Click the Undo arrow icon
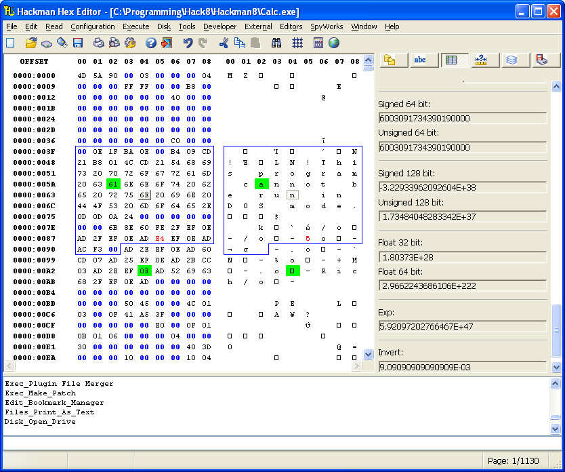This screenshot has width=565, height=472. 188,43
